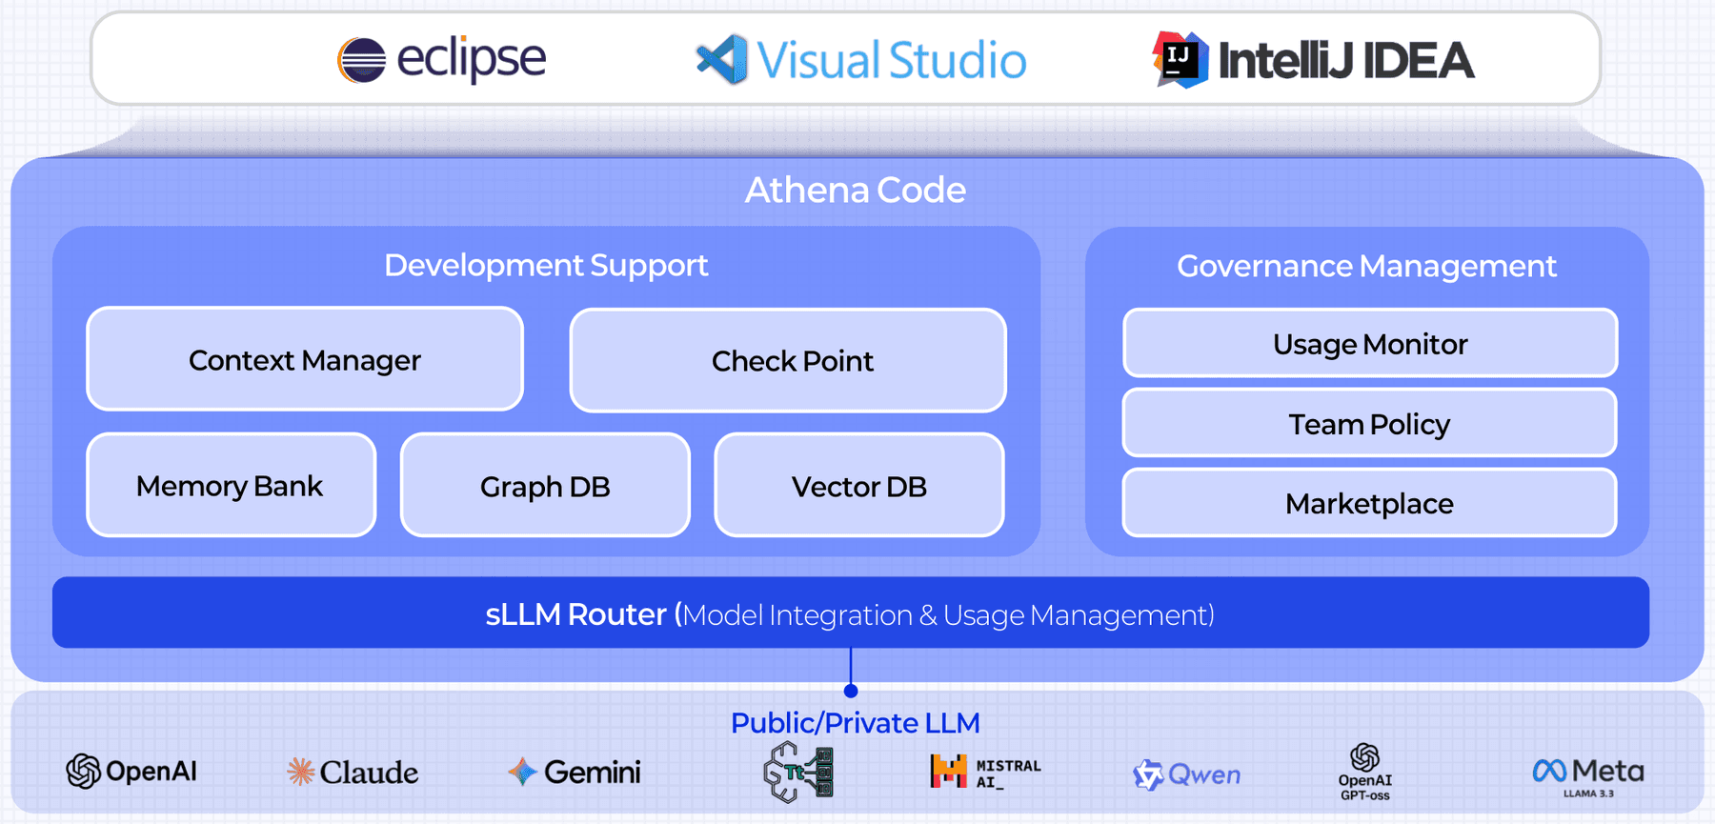Select the Context Manager box

(x=305, y=359)
